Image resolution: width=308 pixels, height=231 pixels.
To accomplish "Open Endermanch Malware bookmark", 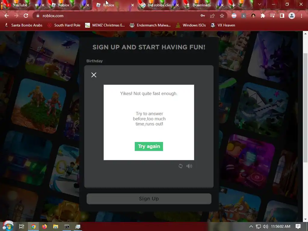I will click(x=150, y=25).
